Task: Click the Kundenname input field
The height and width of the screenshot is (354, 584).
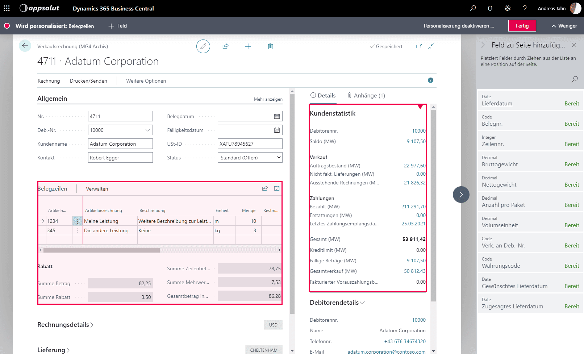Action: [120, 144]
